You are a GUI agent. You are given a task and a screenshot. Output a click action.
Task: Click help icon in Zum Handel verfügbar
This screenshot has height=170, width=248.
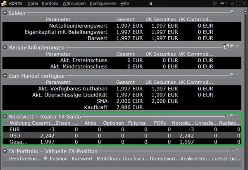click(232, 75)
